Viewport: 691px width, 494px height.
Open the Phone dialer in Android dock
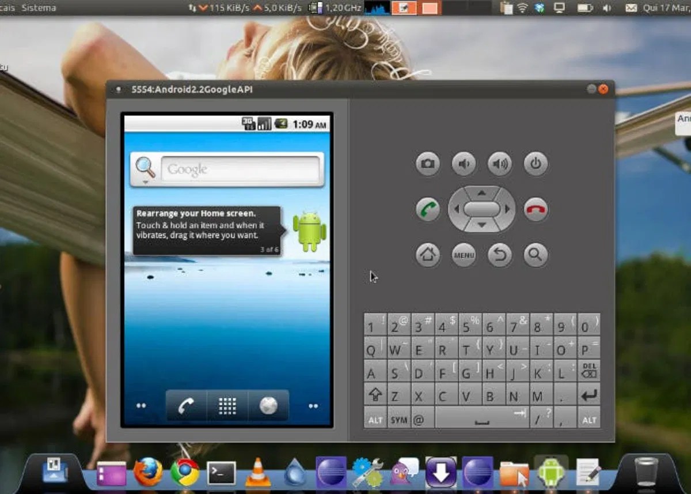tap(186, 406)
